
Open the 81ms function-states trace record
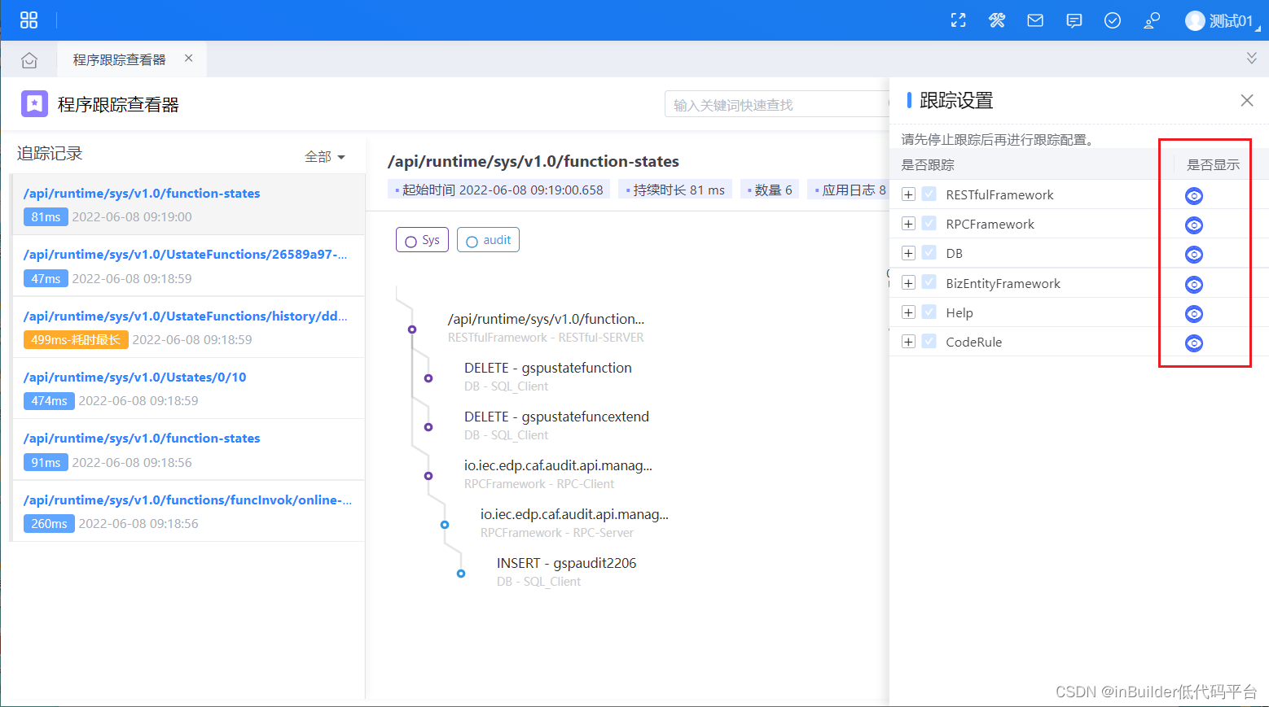(187, 204)
